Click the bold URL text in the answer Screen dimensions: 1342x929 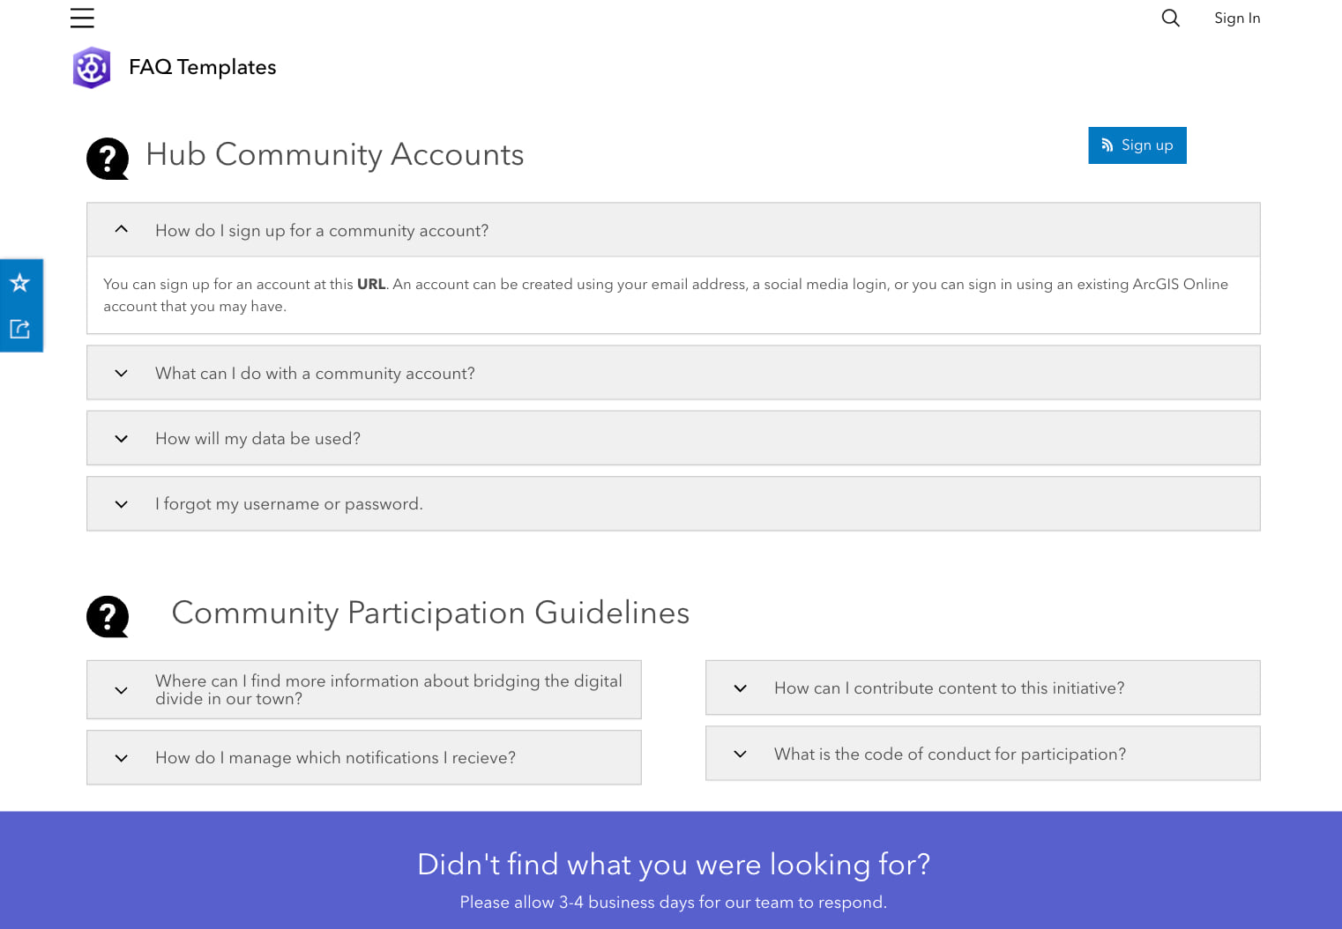(x=371, y=284)
